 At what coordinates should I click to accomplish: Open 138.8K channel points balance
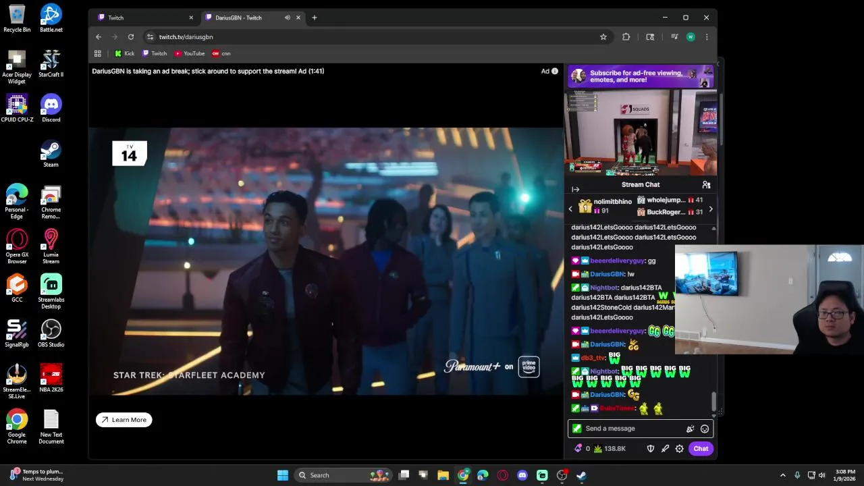609,449
